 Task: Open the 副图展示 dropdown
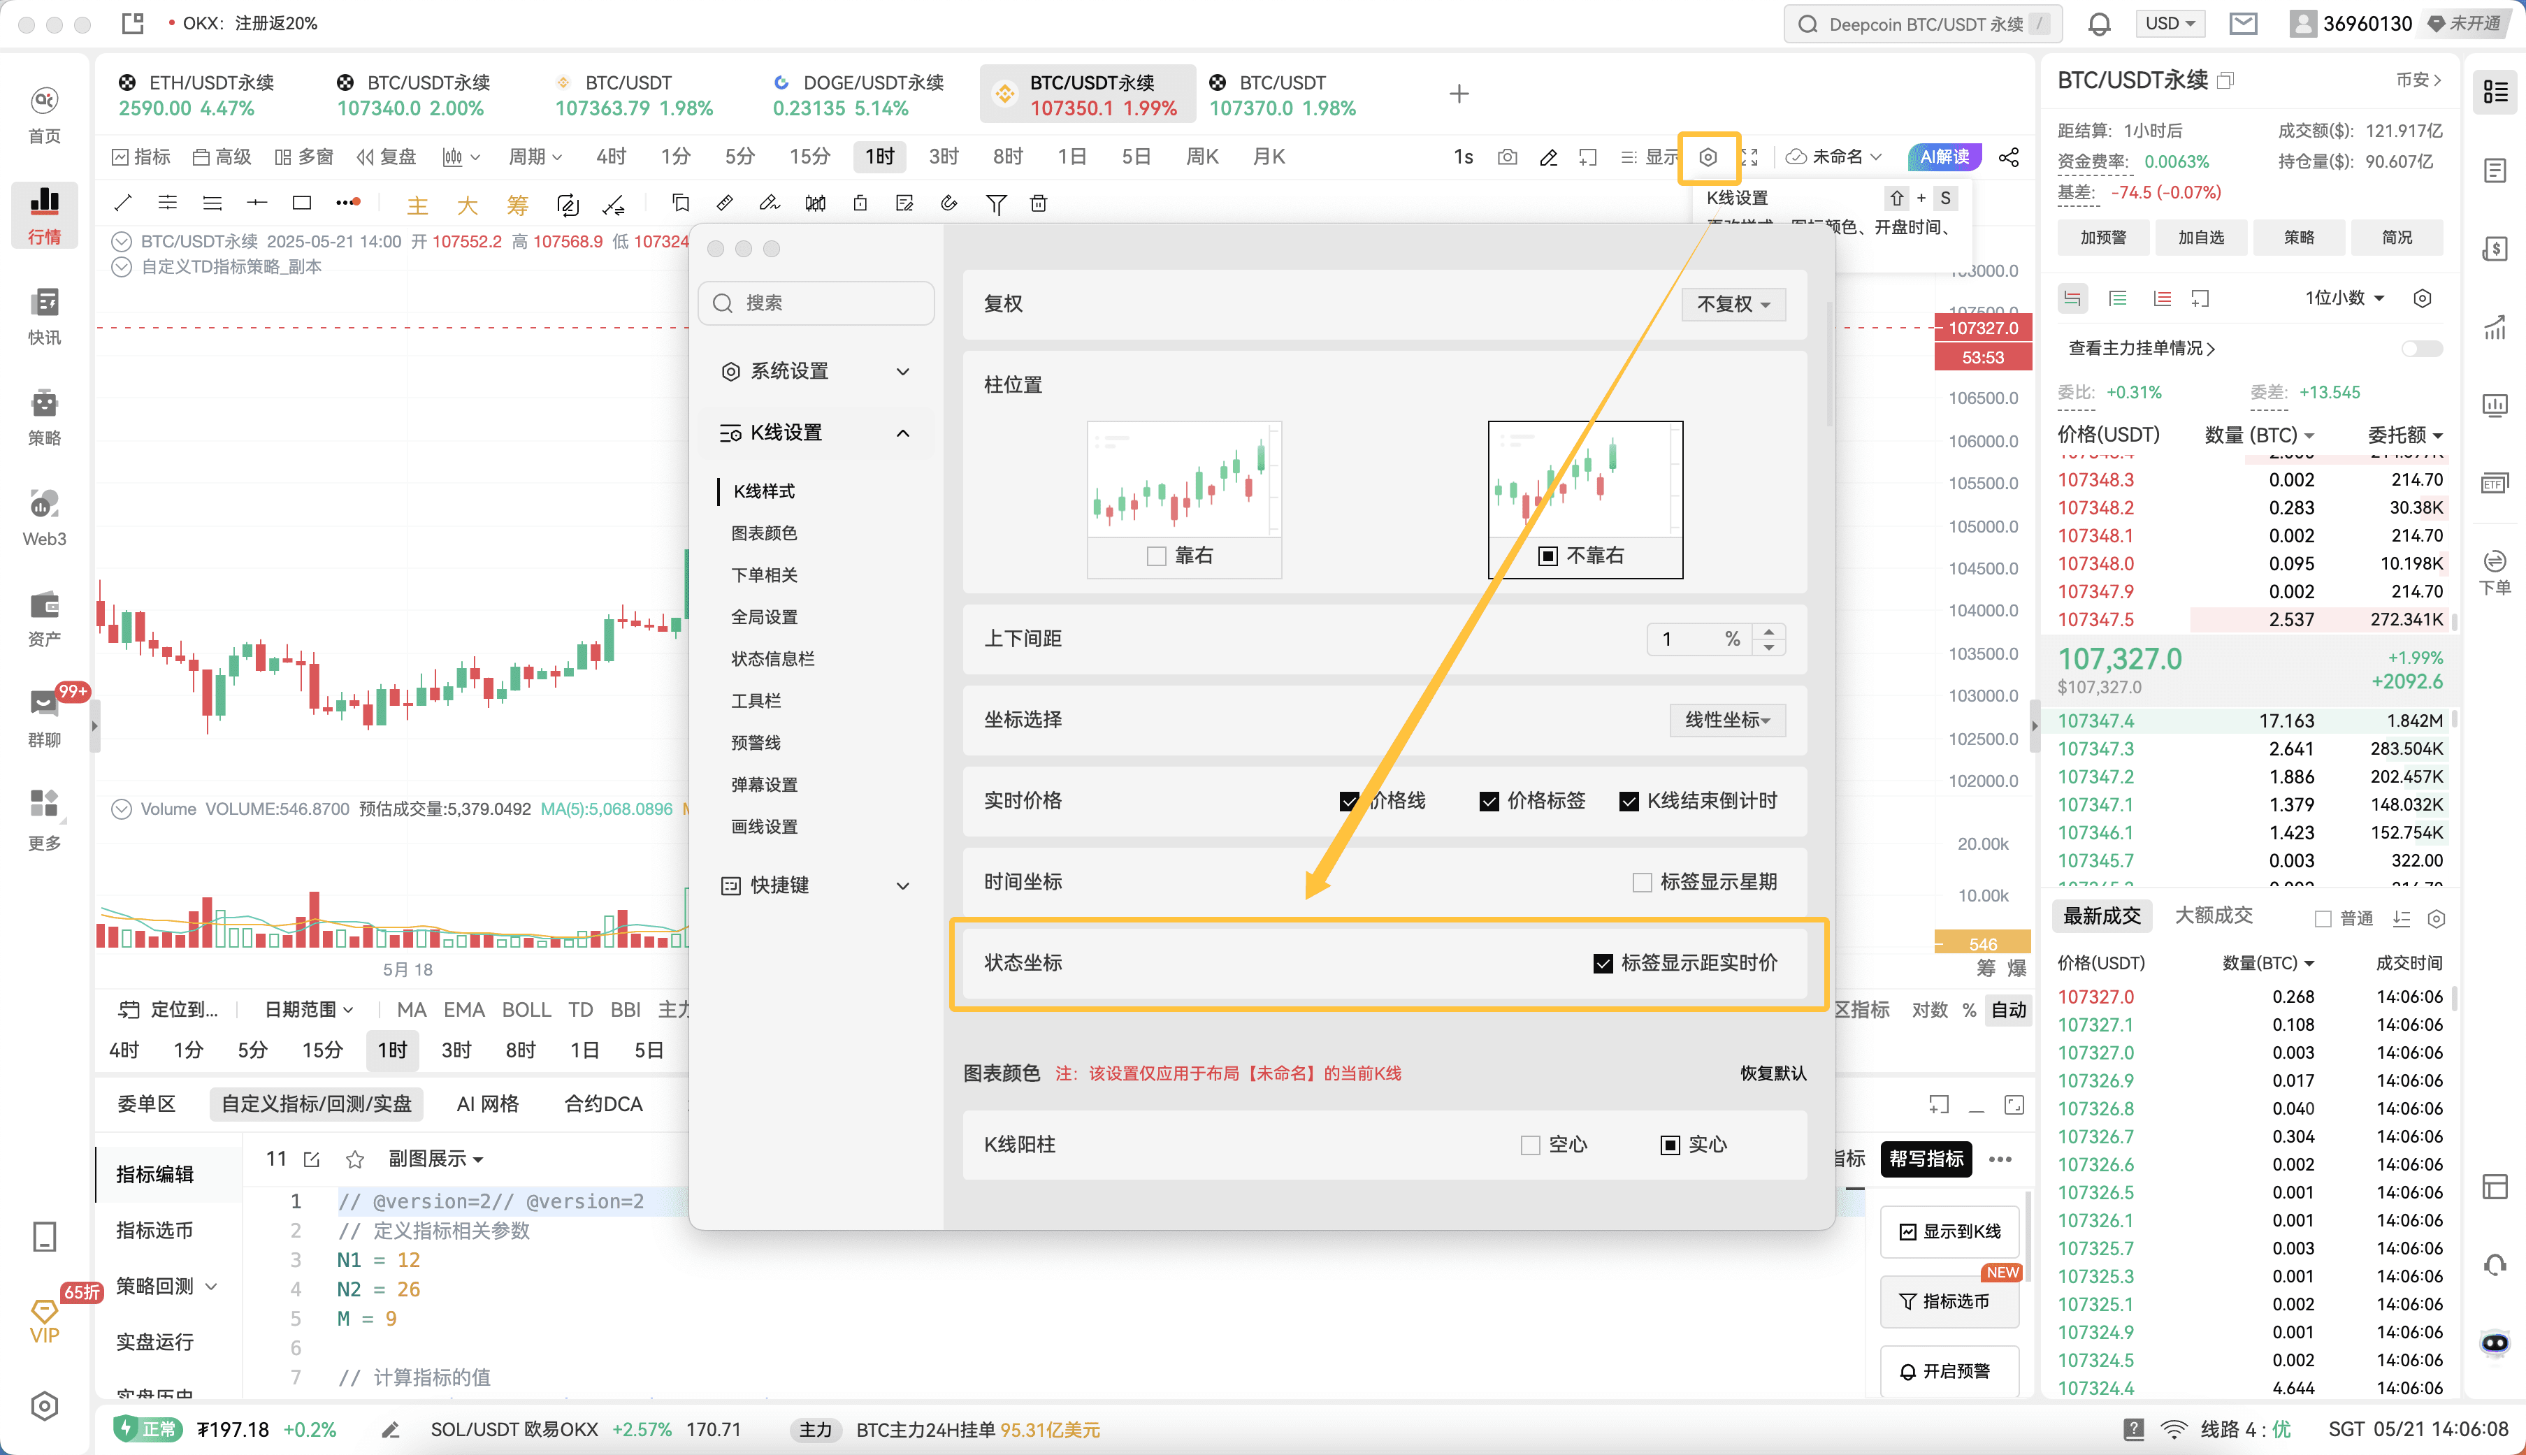pyautogui.click(x=435, y=1158)
